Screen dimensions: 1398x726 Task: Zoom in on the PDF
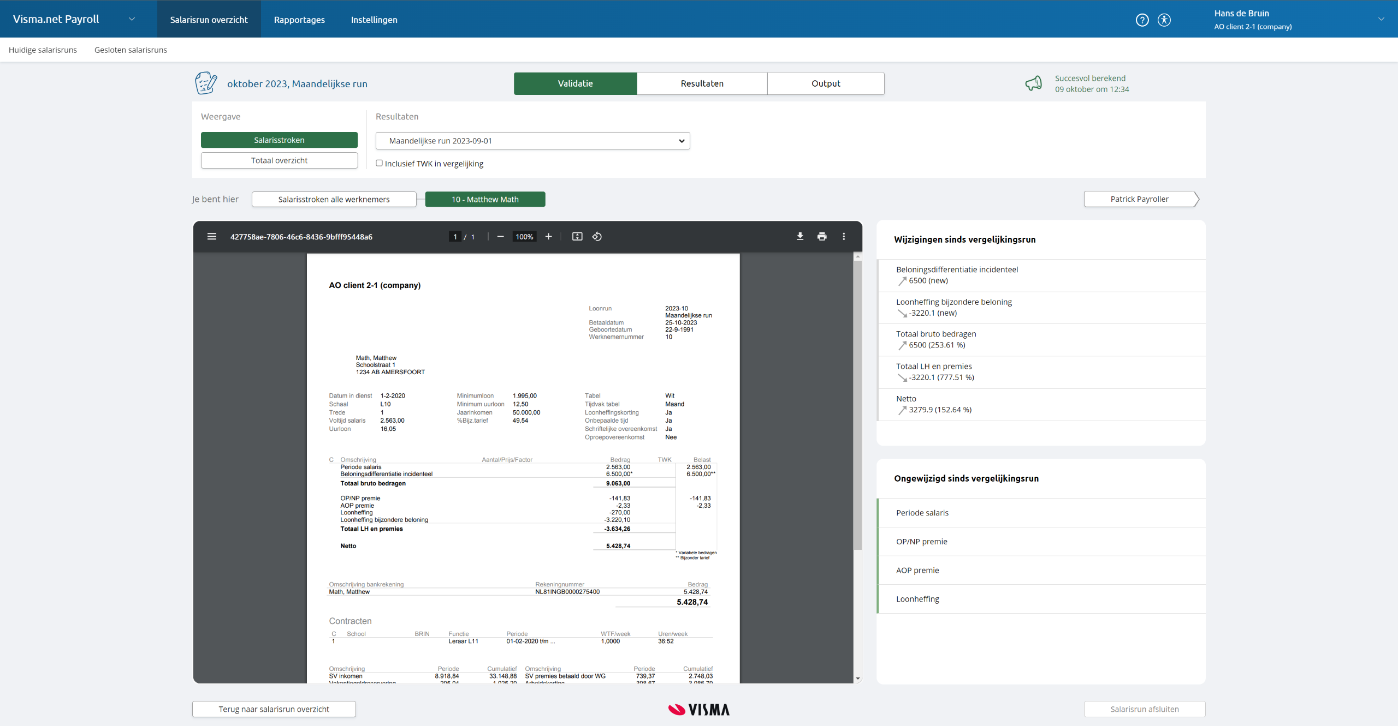[548, 236]
